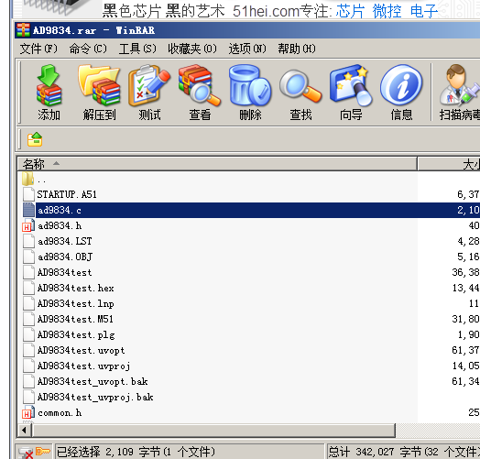The width and height of the screenshot is (480, 459).
Task: Select the AD9834test.plg file
Action: coord(76,334)
